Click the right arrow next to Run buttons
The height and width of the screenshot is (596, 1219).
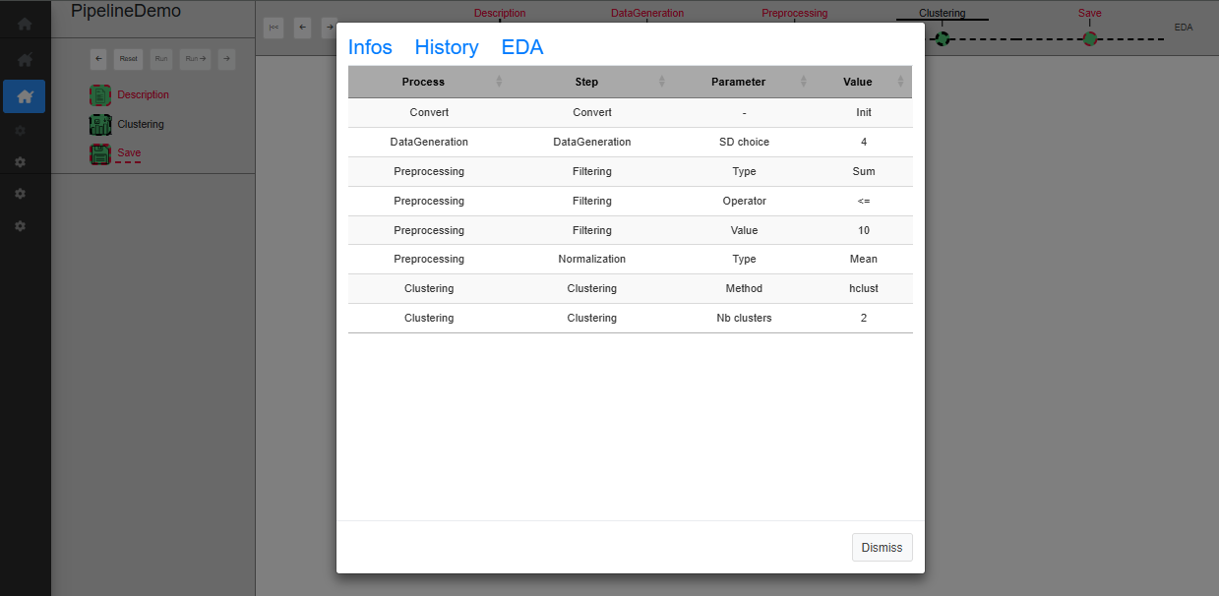click(226, 59)
